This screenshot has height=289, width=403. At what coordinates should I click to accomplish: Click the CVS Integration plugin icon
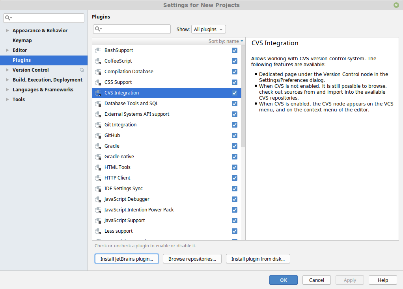click(x=98, y=93)
